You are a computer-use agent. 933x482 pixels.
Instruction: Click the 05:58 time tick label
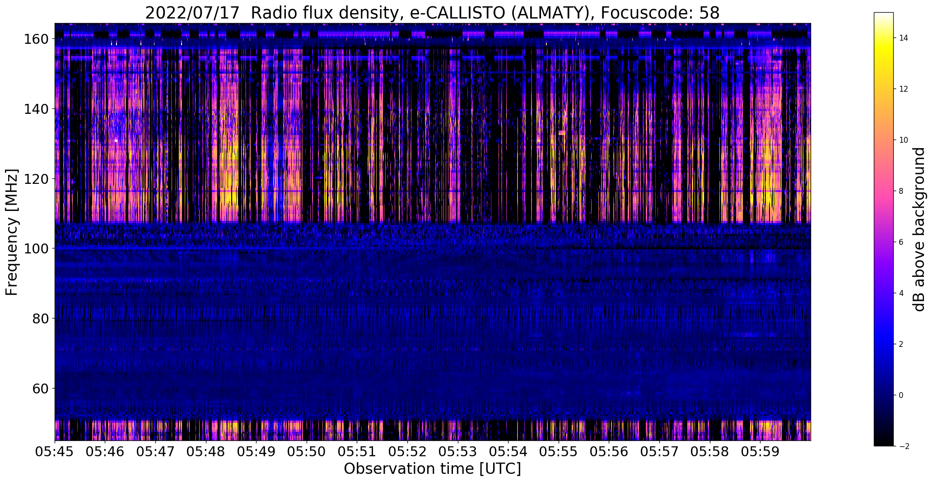[x=710, y=451]
